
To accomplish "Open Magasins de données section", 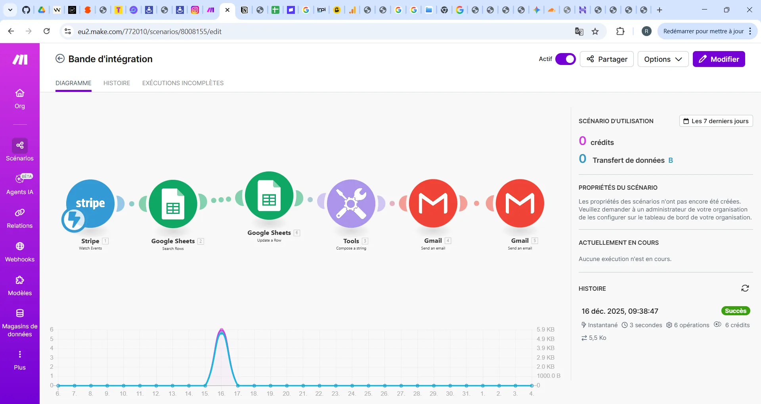I will tap(20, 322).
